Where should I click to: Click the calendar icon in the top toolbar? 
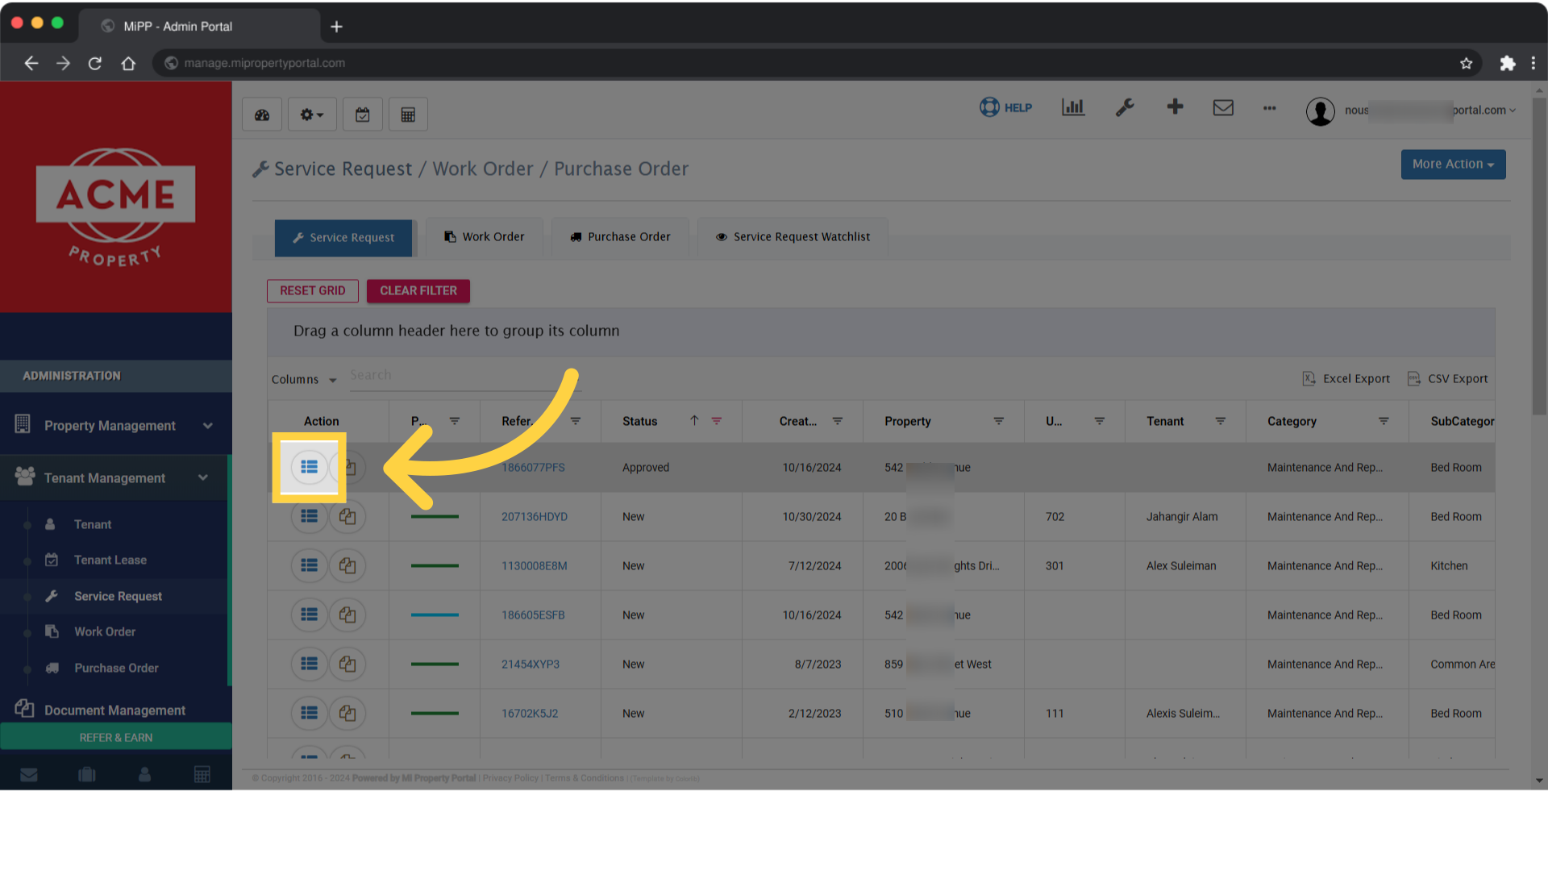tap(362, 114)
